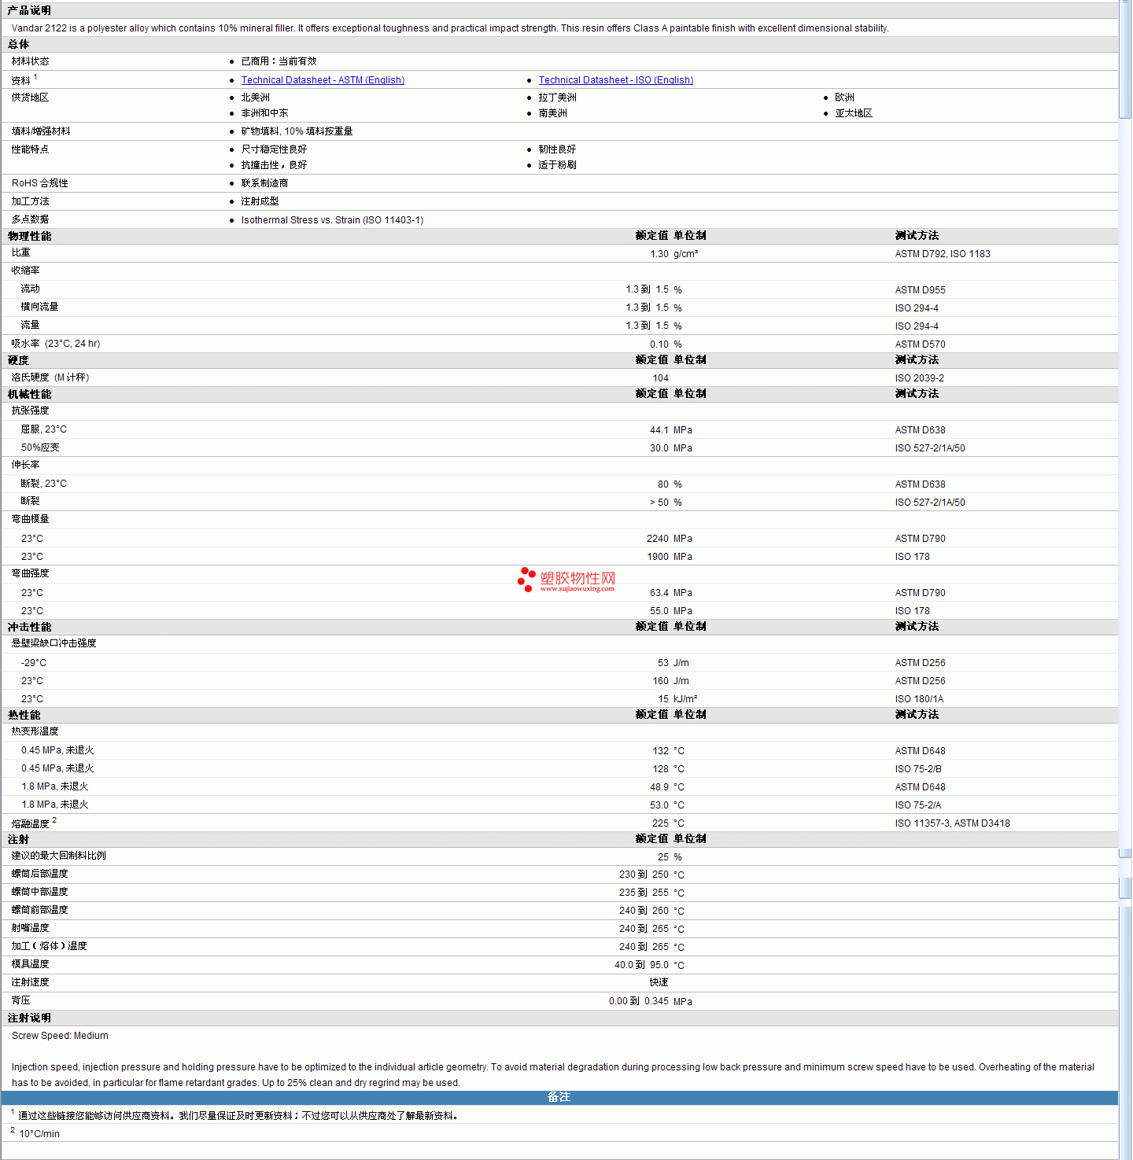Click the flexural strength value "55.0"
This screenshot has height=1160, width=1133.
(659, 611)
